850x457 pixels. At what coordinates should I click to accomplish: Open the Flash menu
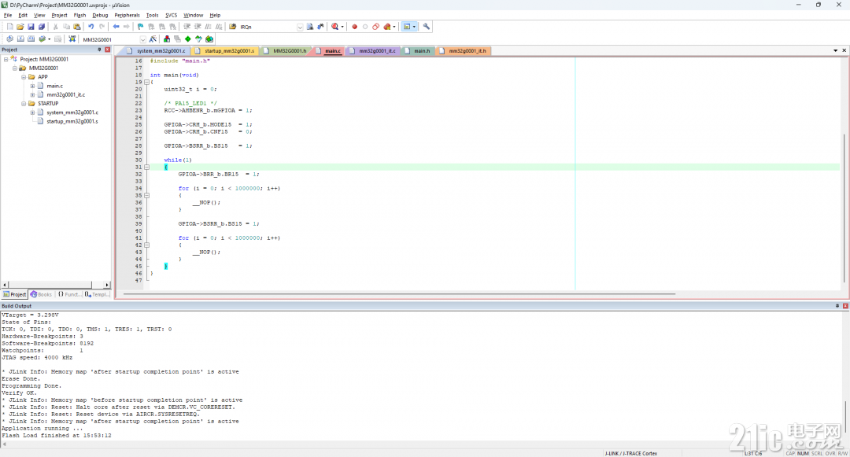[x=79, y=15]
